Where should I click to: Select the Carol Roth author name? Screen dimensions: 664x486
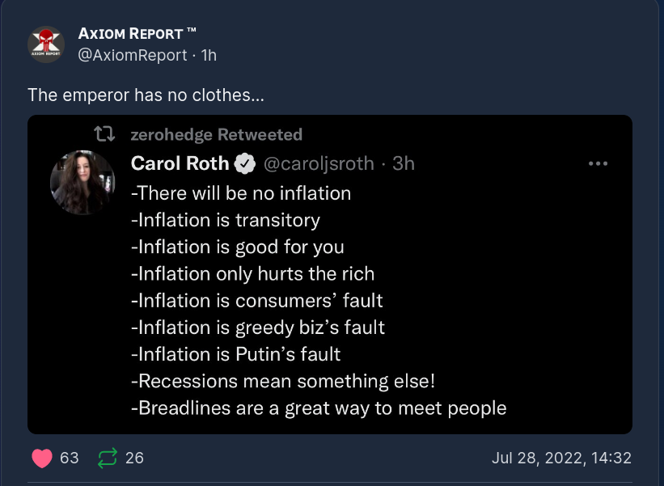[180, 164]
